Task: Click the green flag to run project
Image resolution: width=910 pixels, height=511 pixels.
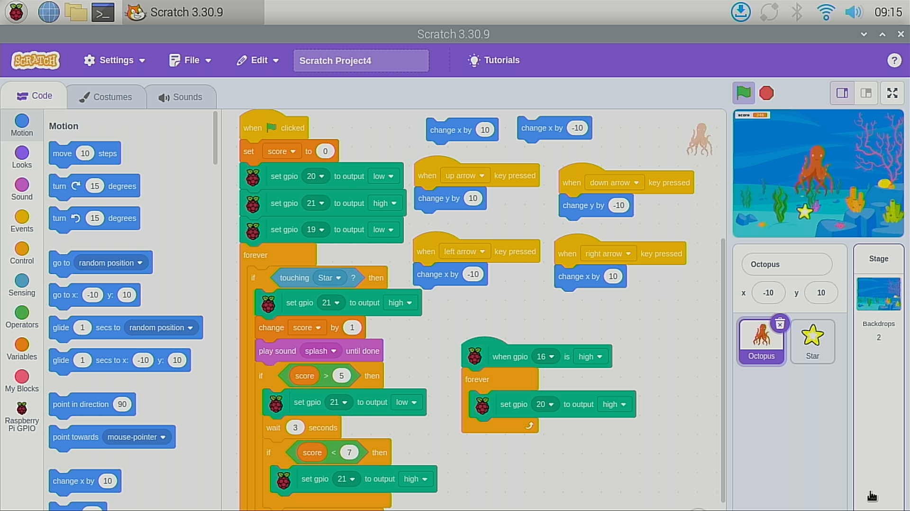Action: click(x=743, y=93)
